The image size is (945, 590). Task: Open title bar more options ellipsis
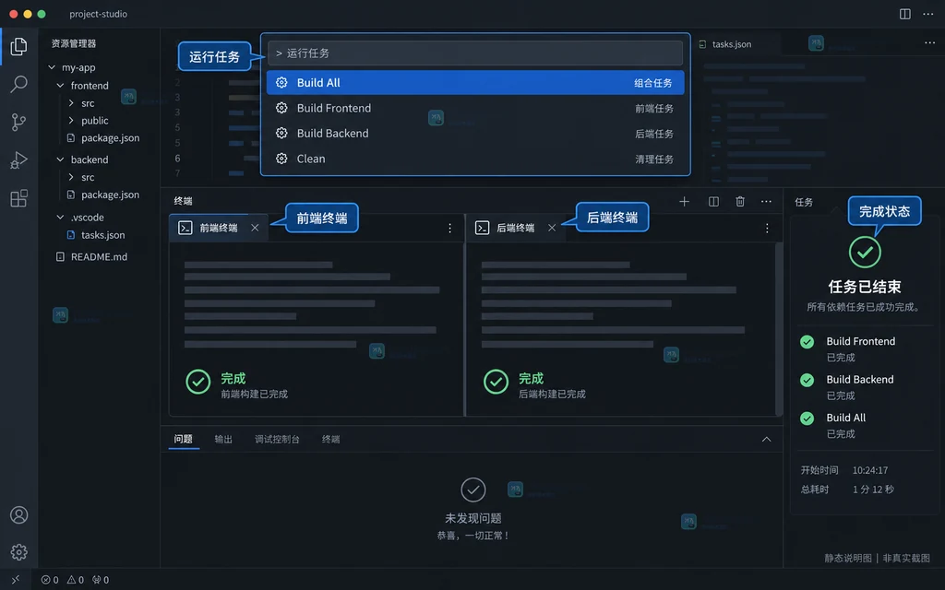click(x=928, y=14)
